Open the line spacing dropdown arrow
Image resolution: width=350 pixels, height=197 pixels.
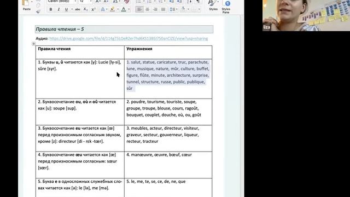(x=177, y=9)
